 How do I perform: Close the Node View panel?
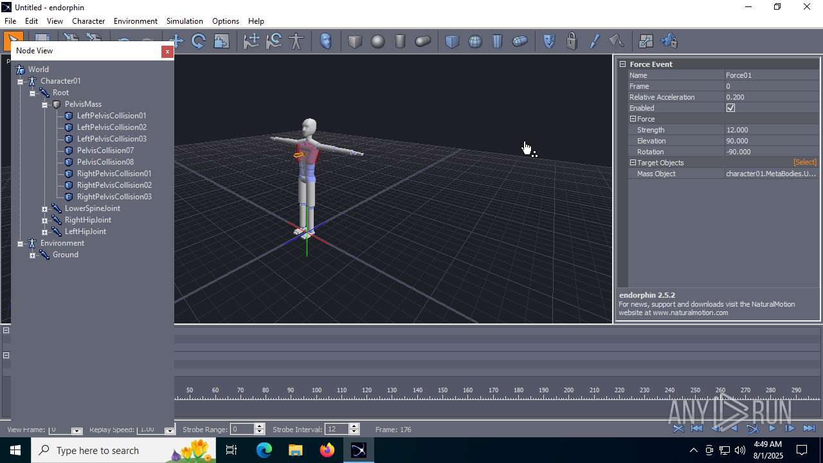(x=167, y=51)
